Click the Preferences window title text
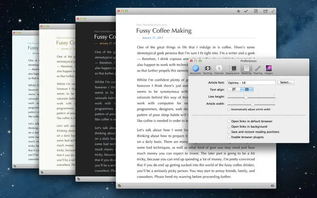The width and height of the screenshot is (317, 198). pyautogui.click(x=248, y=61)
